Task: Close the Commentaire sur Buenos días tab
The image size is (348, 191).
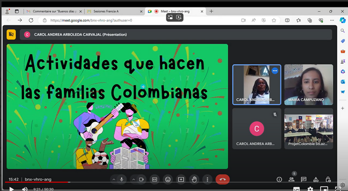Action: (81, 12)
